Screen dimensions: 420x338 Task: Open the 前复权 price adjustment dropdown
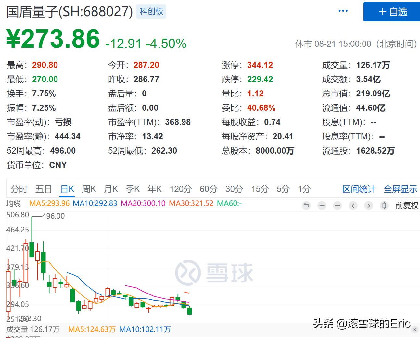point(407,206)
